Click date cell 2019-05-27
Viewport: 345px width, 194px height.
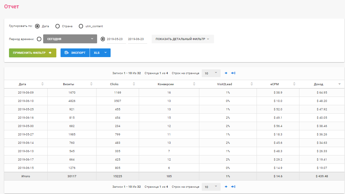[x=26, y=134]
